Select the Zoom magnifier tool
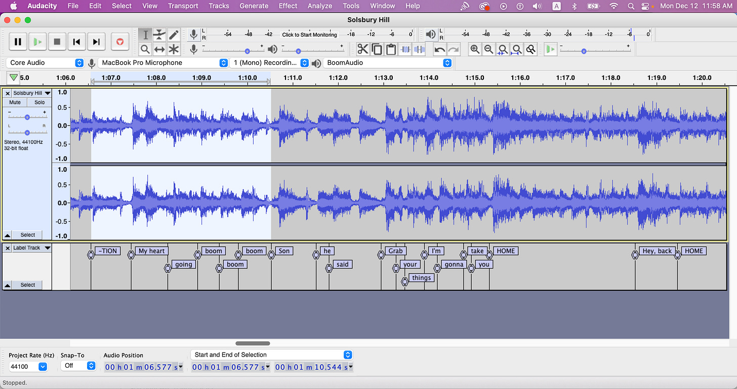 145,49
